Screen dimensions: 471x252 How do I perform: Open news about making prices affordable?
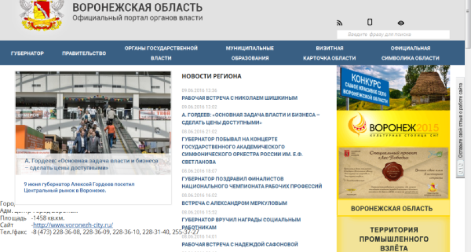pos(251,119)
